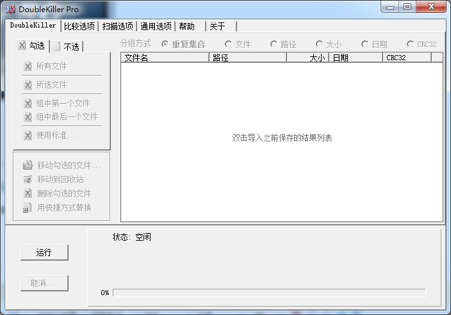451x315 pixels.
Task: Sort by the 文件名 column header
Action: click(165, 58)
